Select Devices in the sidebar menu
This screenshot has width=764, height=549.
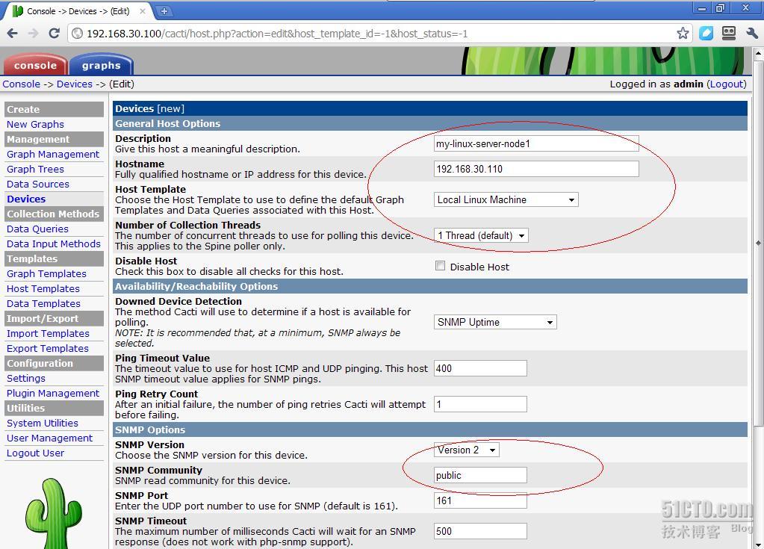[x=26, y=199]
